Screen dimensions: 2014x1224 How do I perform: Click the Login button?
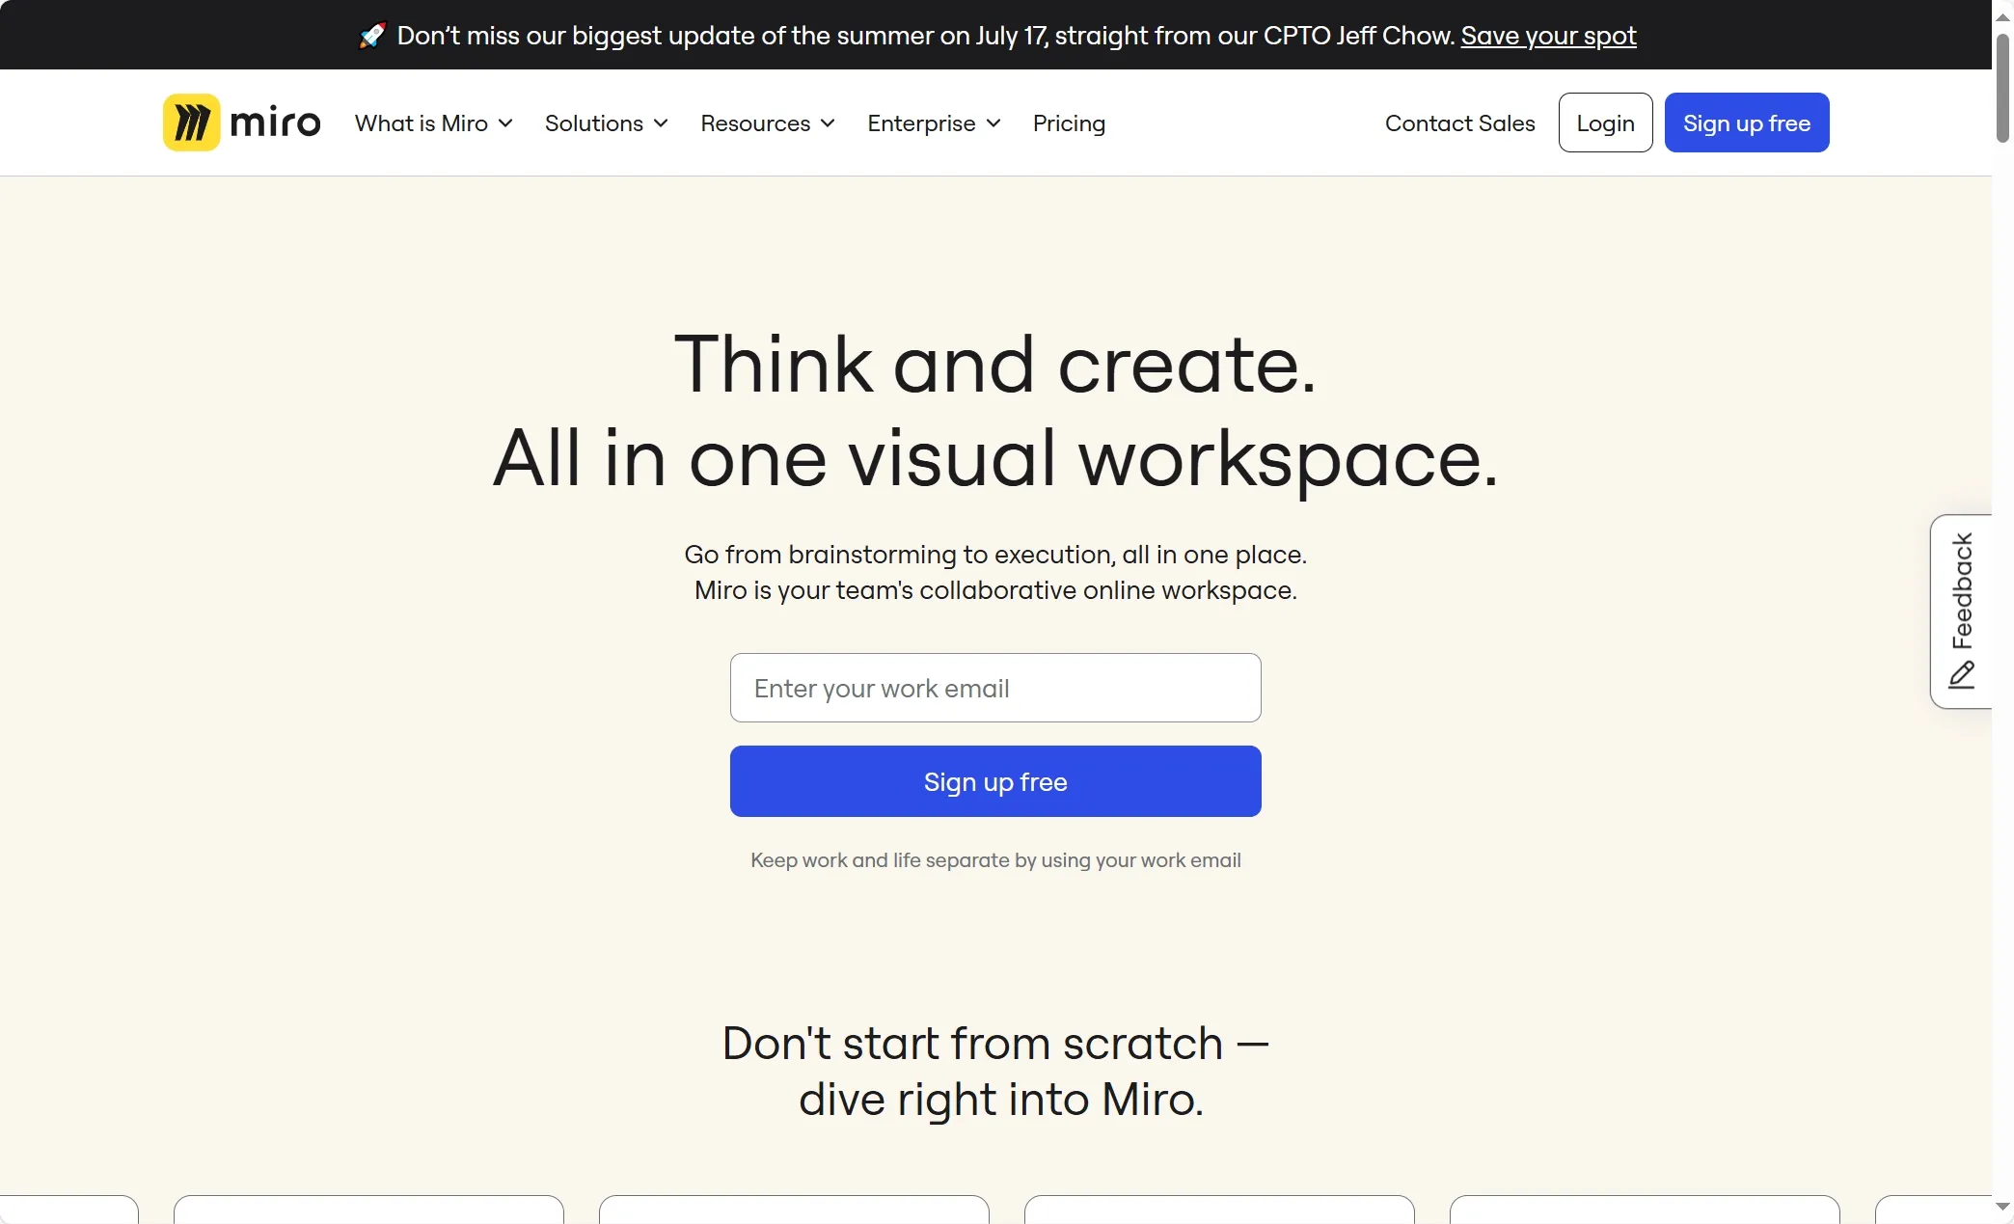pyautogui.click(x=1605, y=122)
